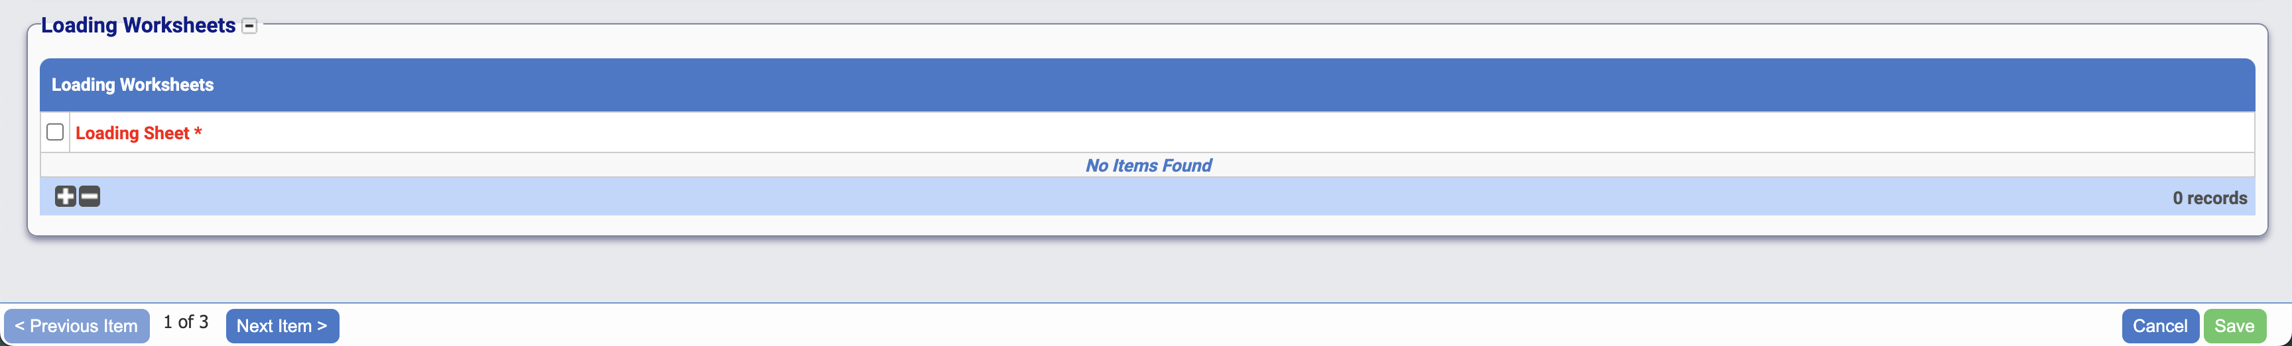Click the dark blue Loading Worksheets section heading
2292x346 pixels.
[x=138, y=26]
